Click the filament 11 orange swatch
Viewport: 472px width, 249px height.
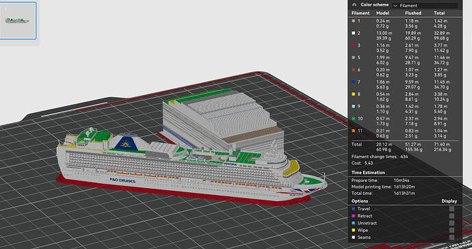pos(354,131)
